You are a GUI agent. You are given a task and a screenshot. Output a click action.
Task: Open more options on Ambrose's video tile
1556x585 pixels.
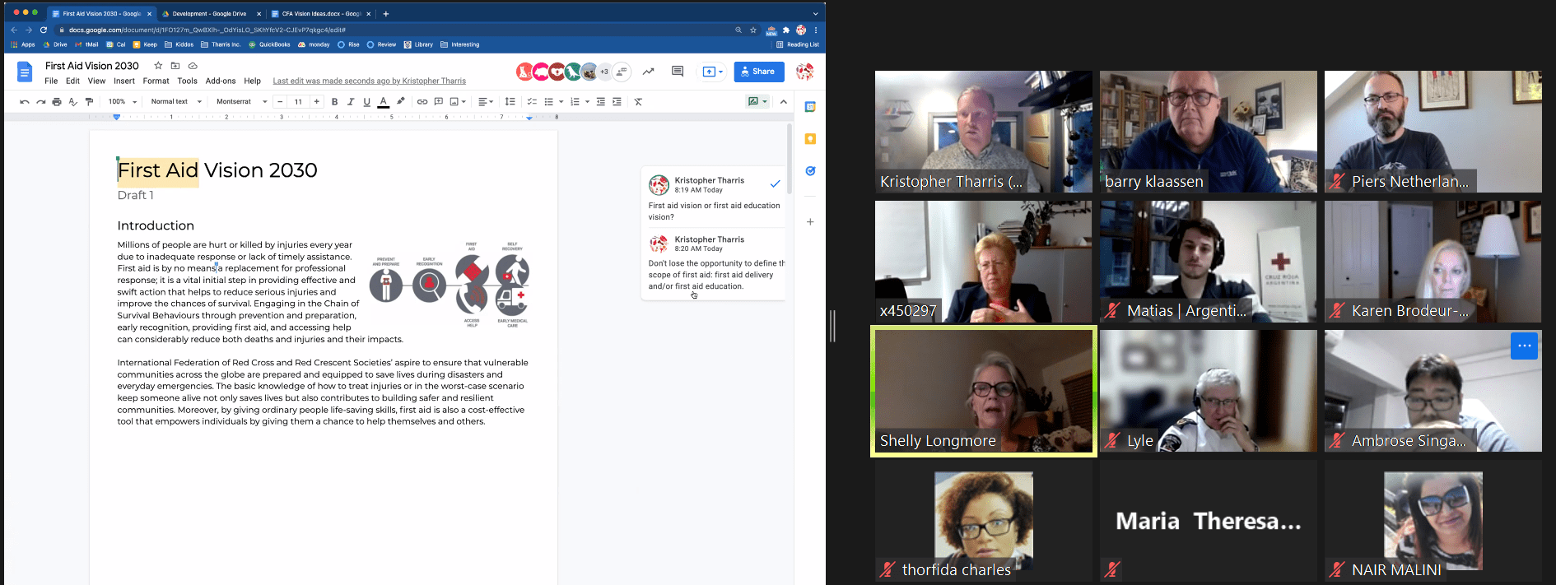tap(1524, 346)
